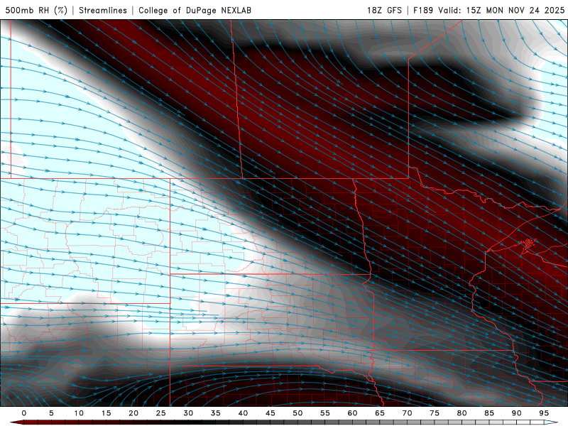Click the colorbar label "55"
The width and height of the screenshot is (568, 426).
click(325, 413)
